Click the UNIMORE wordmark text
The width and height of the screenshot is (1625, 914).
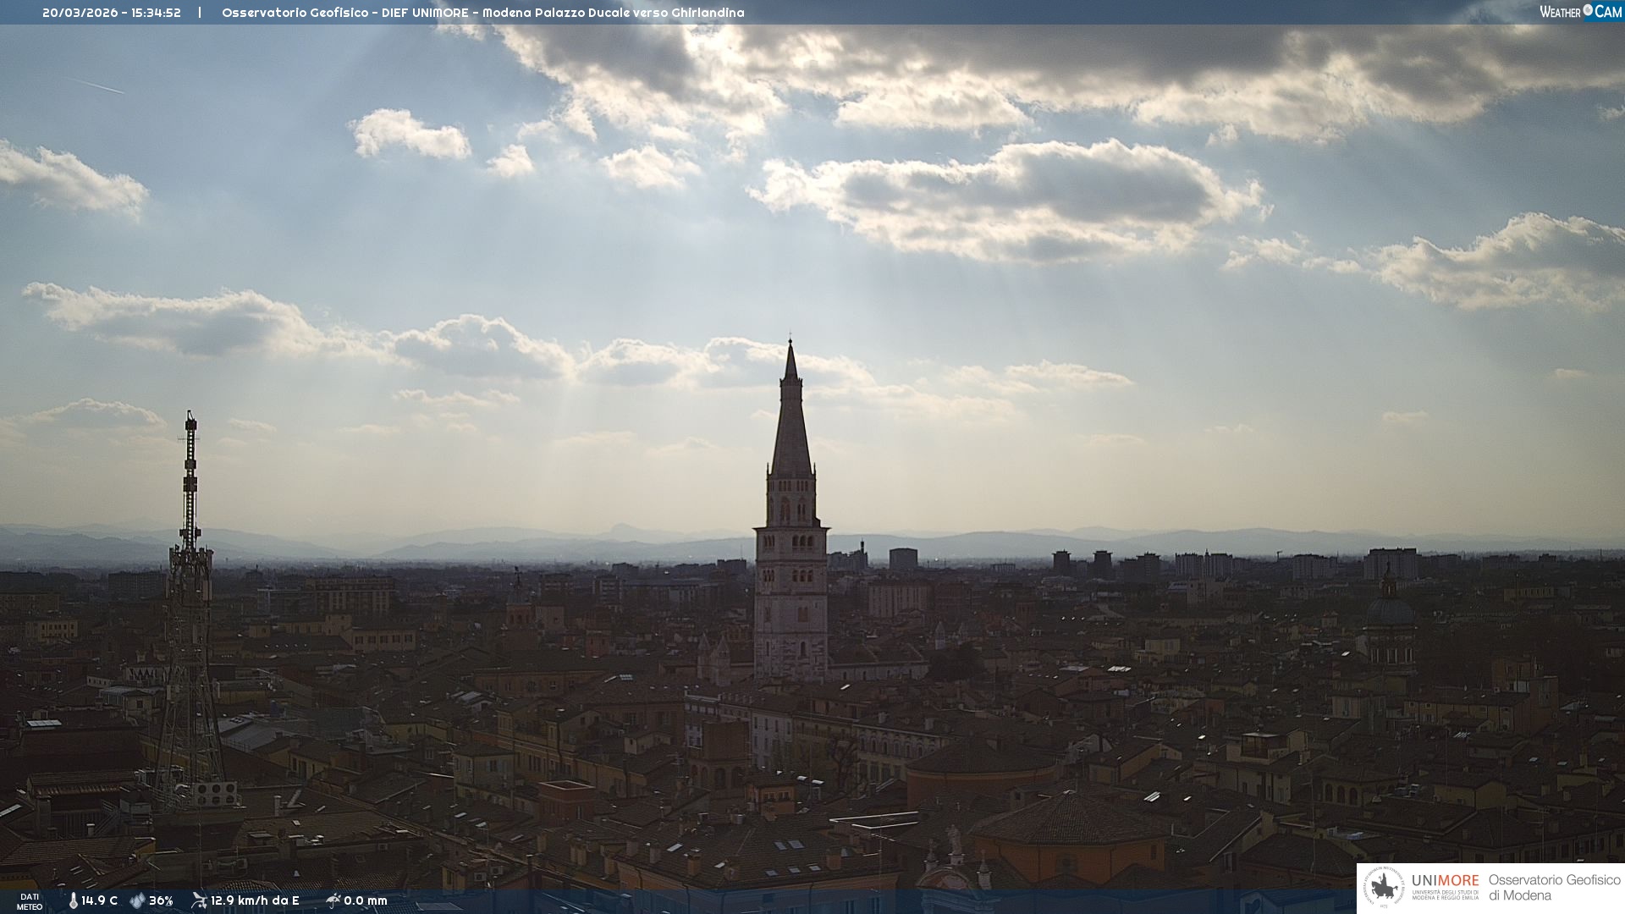(x=1445, y=880)
